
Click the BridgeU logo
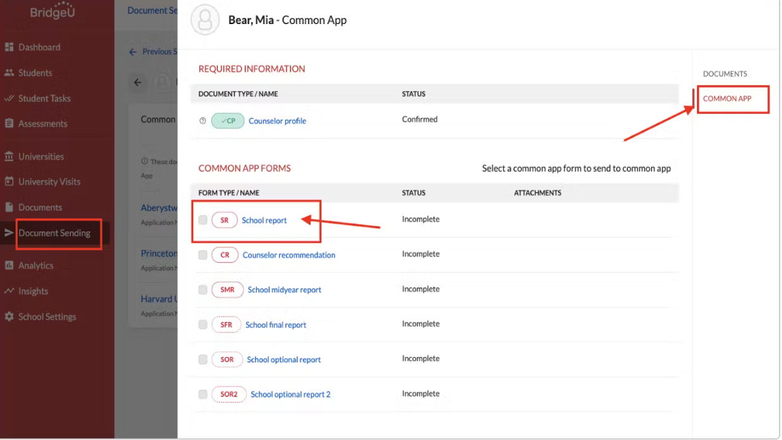click(53, 11)
